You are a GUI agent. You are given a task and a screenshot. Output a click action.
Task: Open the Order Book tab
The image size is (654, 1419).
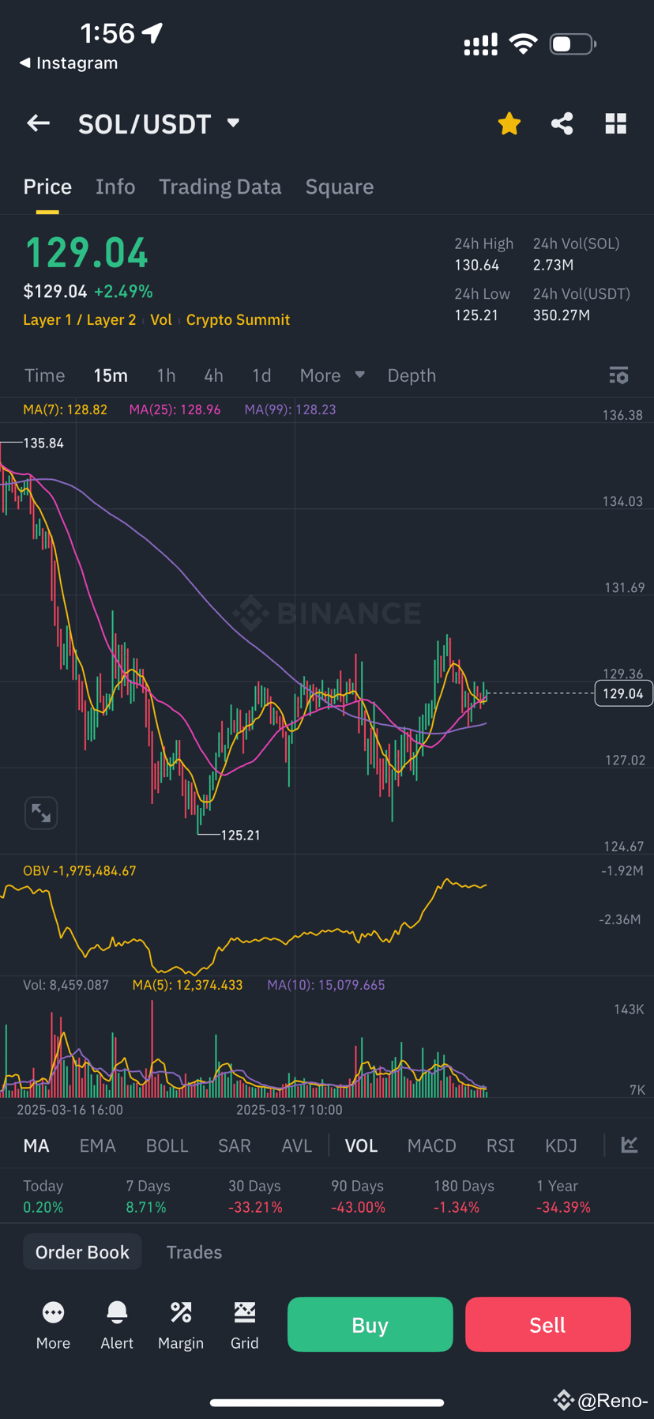click(82, 1251)
